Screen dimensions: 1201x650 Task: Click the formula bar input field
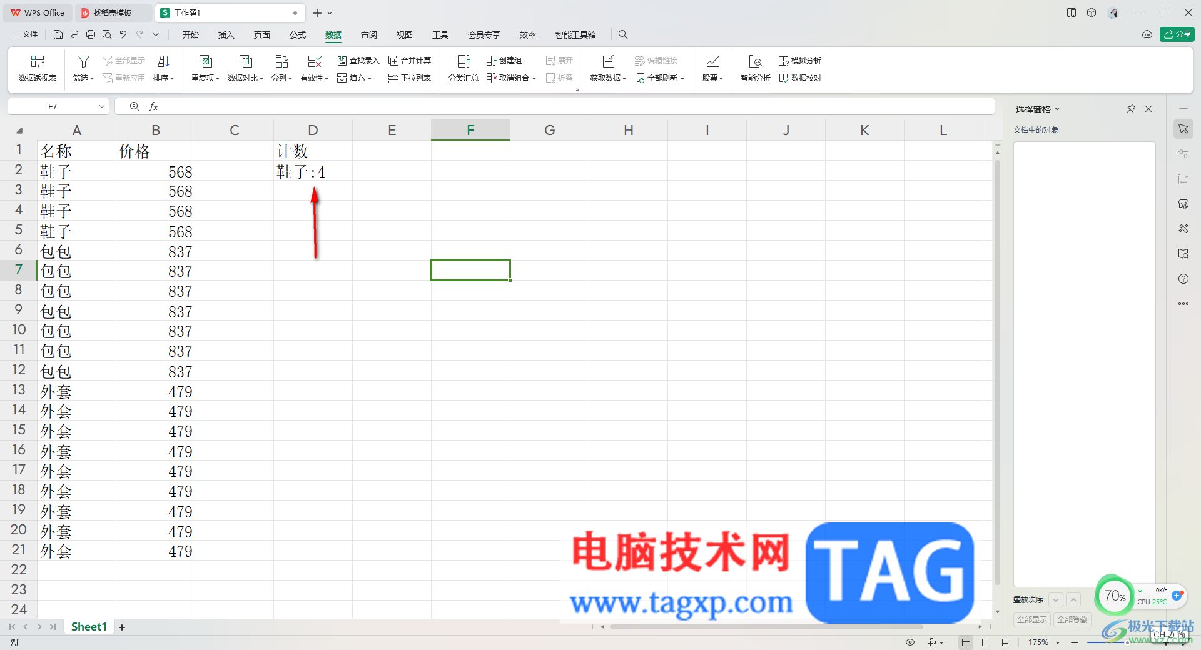(580, 107)
